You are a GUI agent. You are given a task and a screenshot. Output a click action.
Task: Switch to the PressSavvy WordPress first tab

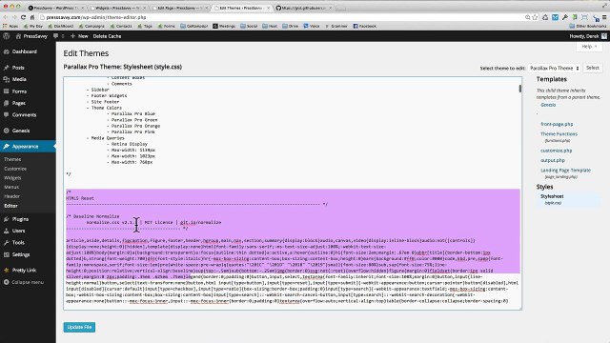coord(55,8)
